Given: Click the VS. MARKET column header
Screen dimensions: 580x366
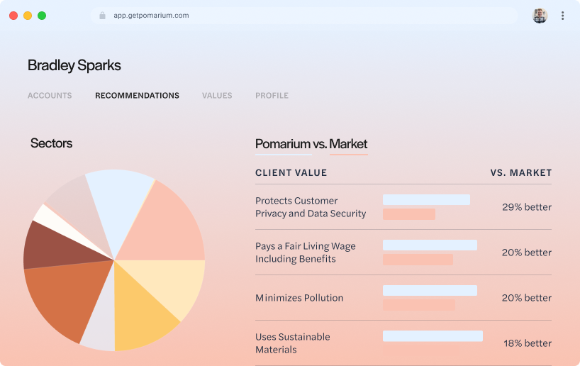Looking at the screenshot, I should pyautogui.click(x=521, y=173).
